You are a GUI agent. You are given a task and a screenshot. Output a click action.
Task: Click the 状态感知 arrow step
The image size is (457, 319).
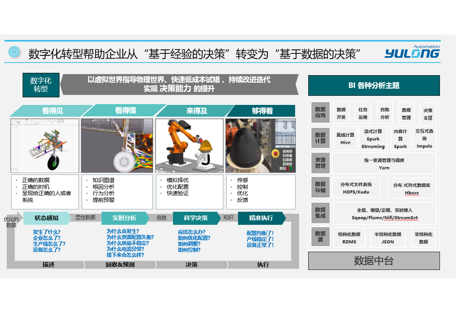46,218
